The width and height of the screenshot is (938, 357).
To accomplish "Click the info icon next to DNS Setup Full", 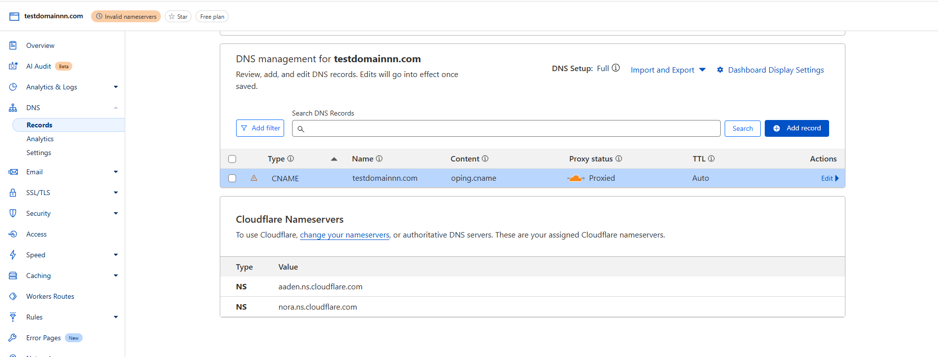I will pyautogui.click(x=616, y=68).
